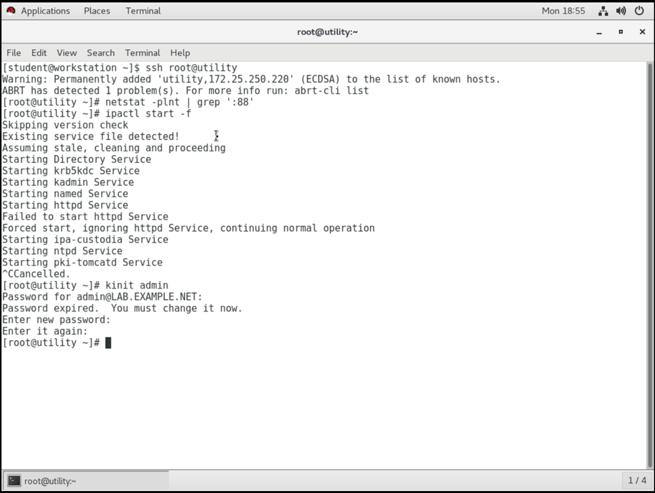Close the root@utility terminal window

tap(642, 32)
